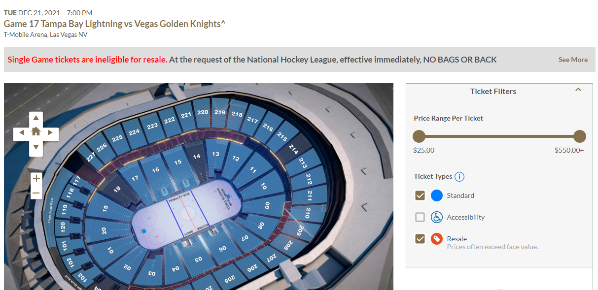Pan the seat map right
598x290 pixels.
(50, 132)
